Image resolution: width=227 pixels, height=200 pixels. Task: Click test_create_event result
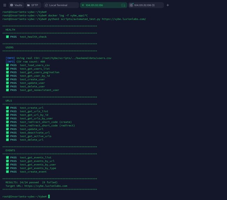pyautogui.click(x=26, y=172)
